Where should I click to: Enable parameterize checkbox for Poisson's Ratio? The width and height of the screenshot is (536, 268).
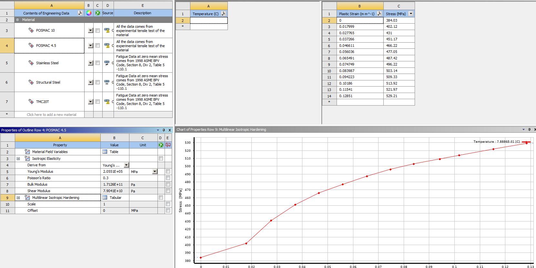coord(168,178)
